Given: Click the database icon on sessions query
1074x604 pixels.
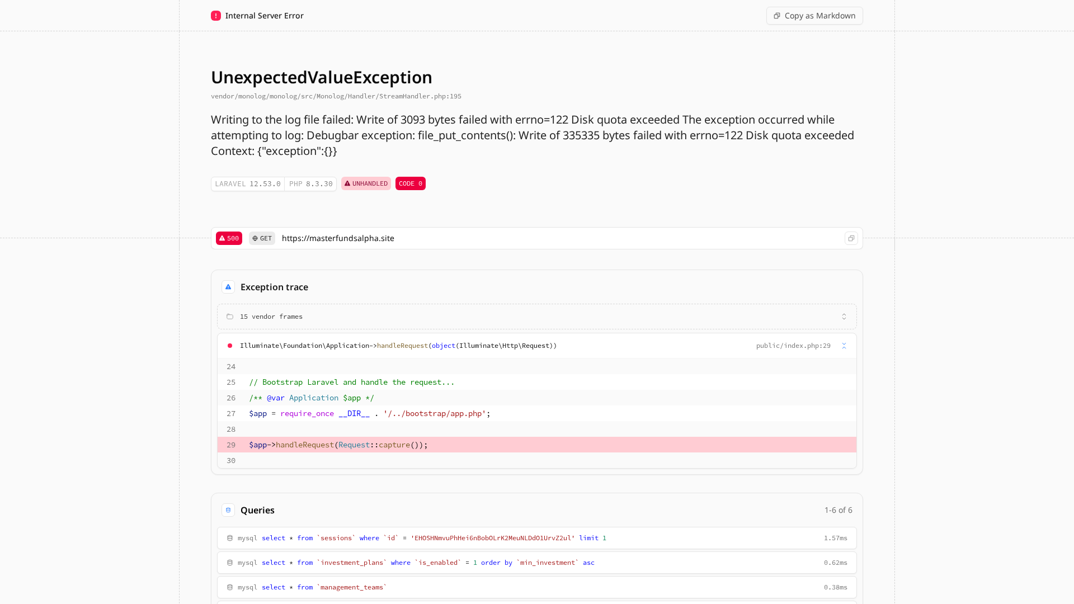Looking at the screenshot, I should tap(230, 538).
